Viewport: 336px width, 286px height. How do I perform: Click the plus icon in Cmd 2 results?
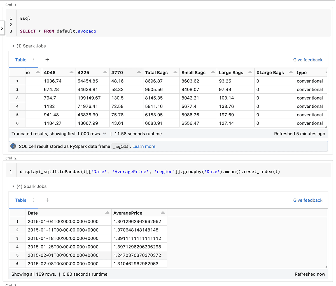pyautogui.click(x=47, y=200)
